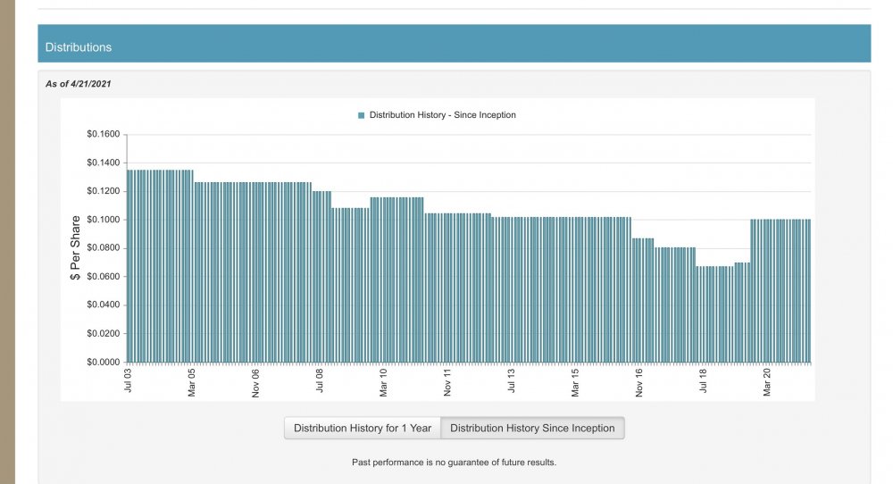
Task: Select the "Mar 20" x-axis label
Action: tap(767, 381)
